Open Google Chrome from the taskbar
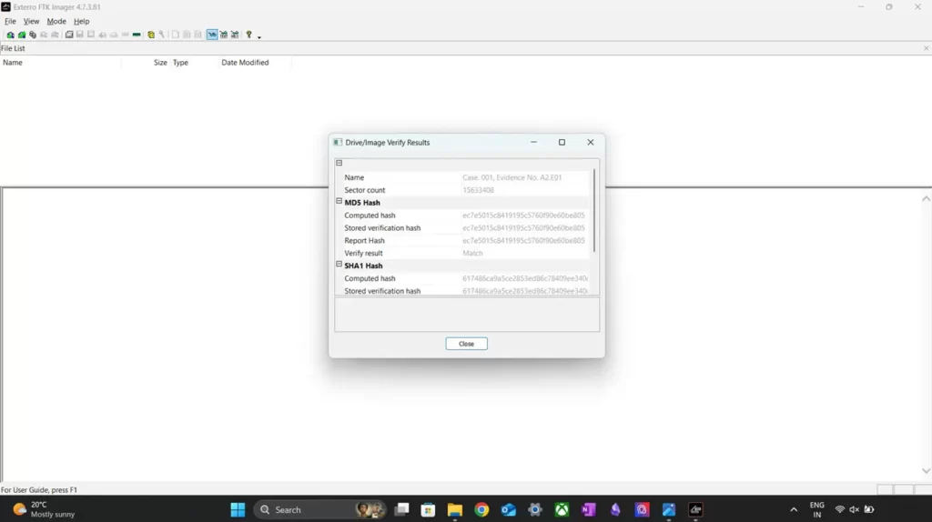The height and width of the screenshot is (522, 932). pos(481,510)
